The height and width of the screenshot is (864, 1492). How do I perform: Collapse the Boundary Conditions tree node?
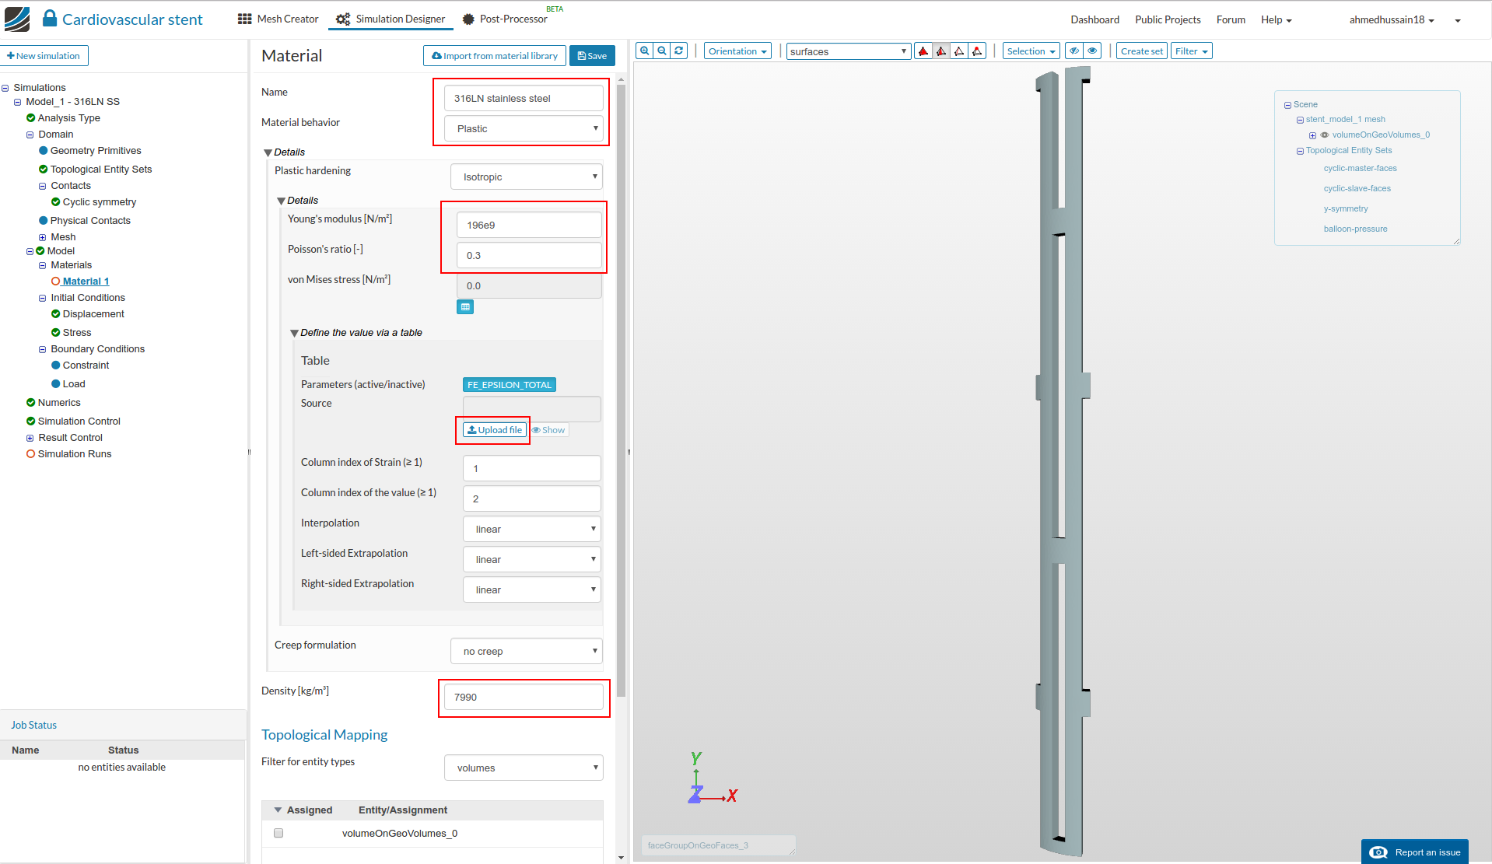point(43,350)
